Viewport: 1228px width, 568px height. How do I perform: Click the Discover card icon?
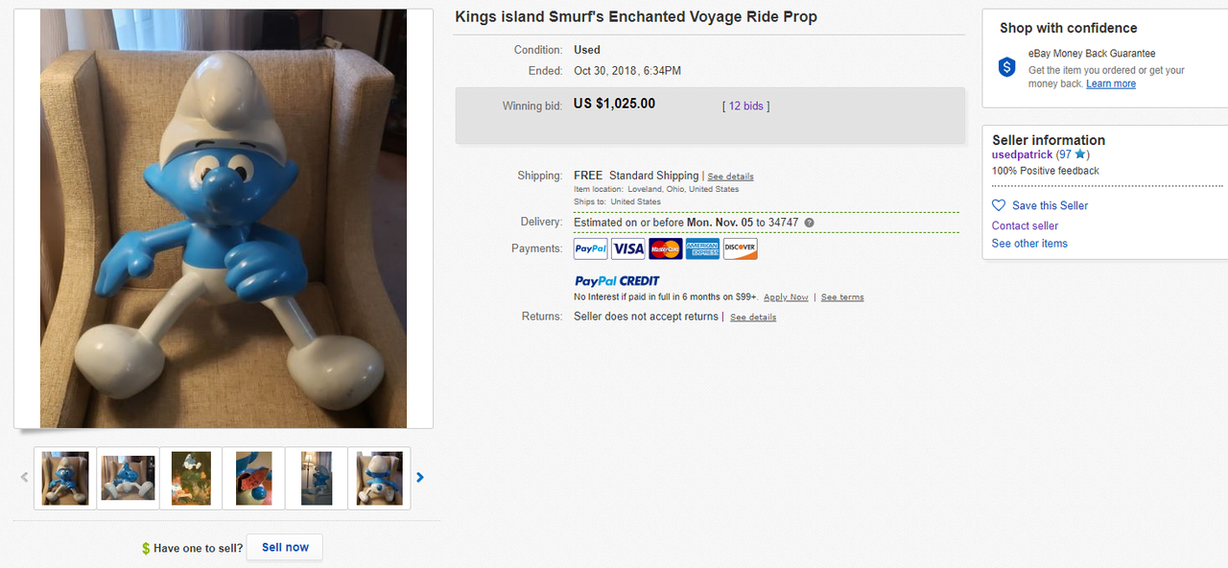tap(740, 249)
